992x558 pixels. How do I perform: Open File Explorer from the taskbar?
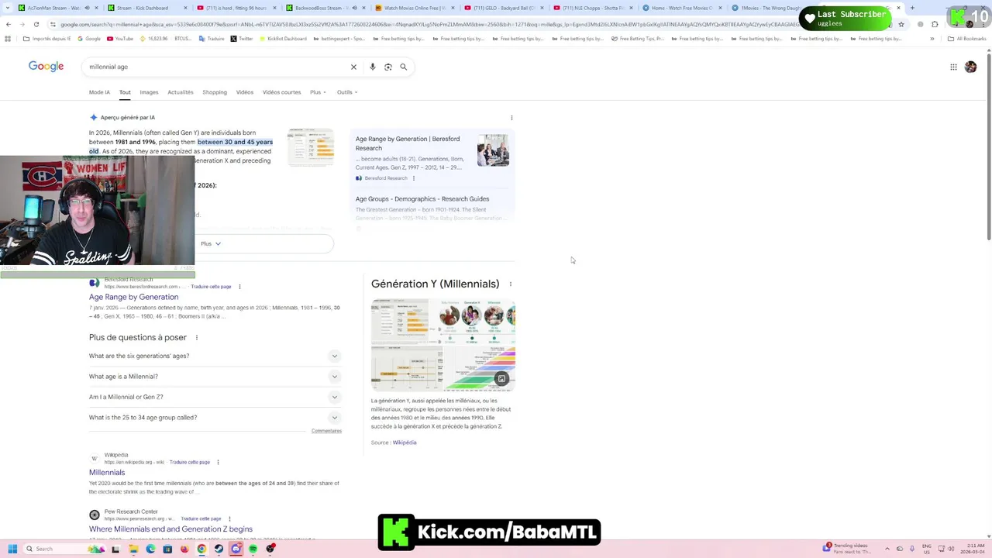click(133, 549)
